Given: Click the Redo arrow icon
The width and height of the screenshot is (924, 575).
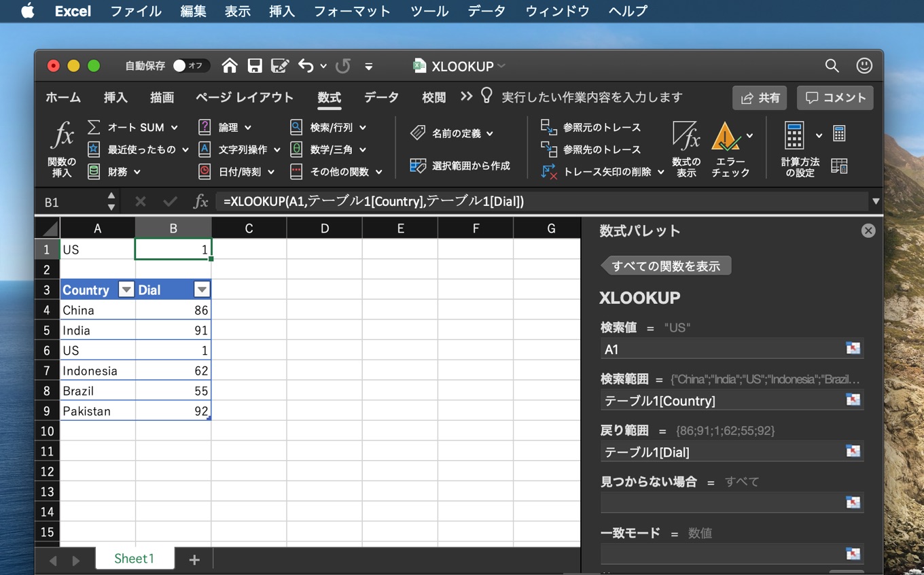Looking at the screenshot, I should pyautogui.click(x=343, y=66).
